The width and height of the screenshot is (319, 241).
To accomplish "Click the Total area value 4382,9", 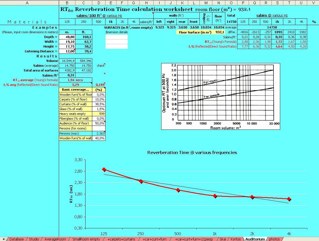I will click(67, 70).
